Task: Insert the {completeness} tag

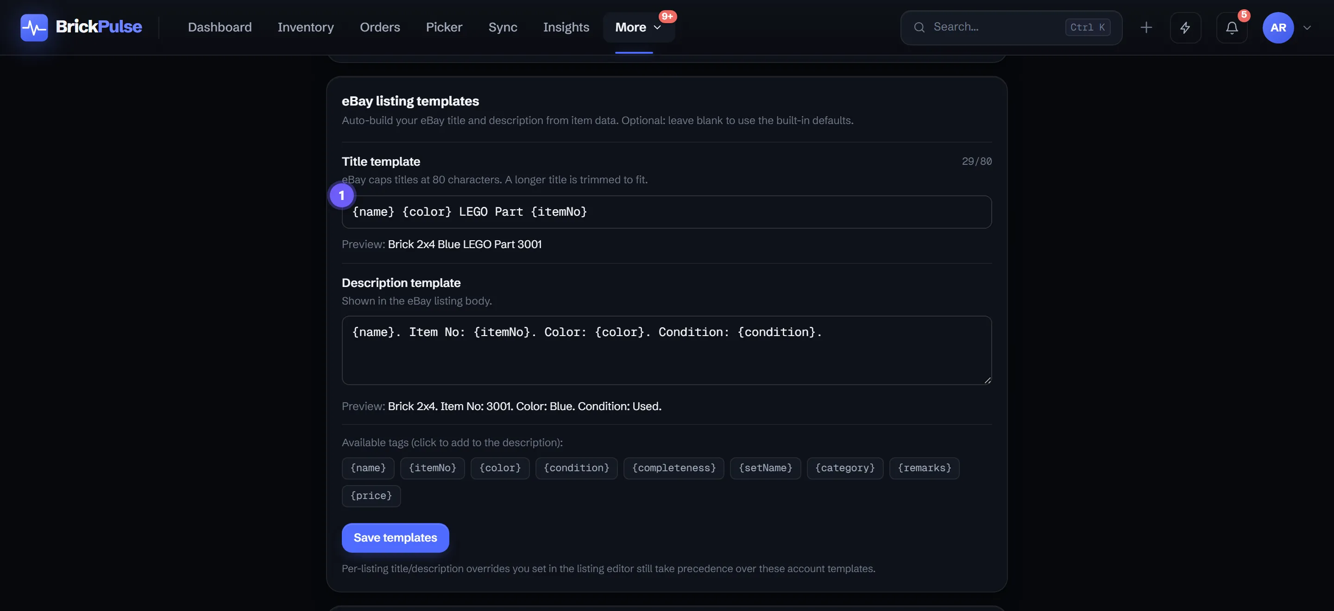Action: click(x=674, y=468)
